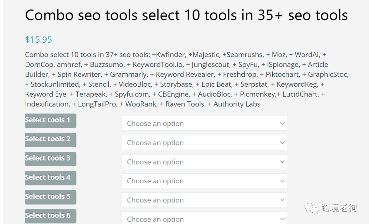Click the chevron arrow for Select tools 6
Image resolution: width=369 pixels, height=224 pixels.
click(282, 219)
